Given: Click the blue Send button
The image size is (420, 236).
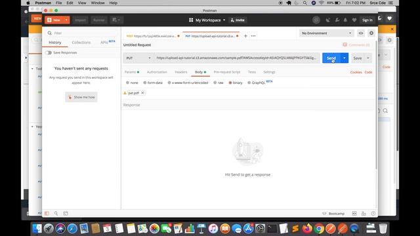Looking at the screenshot, I should click(x=331, y=58).
